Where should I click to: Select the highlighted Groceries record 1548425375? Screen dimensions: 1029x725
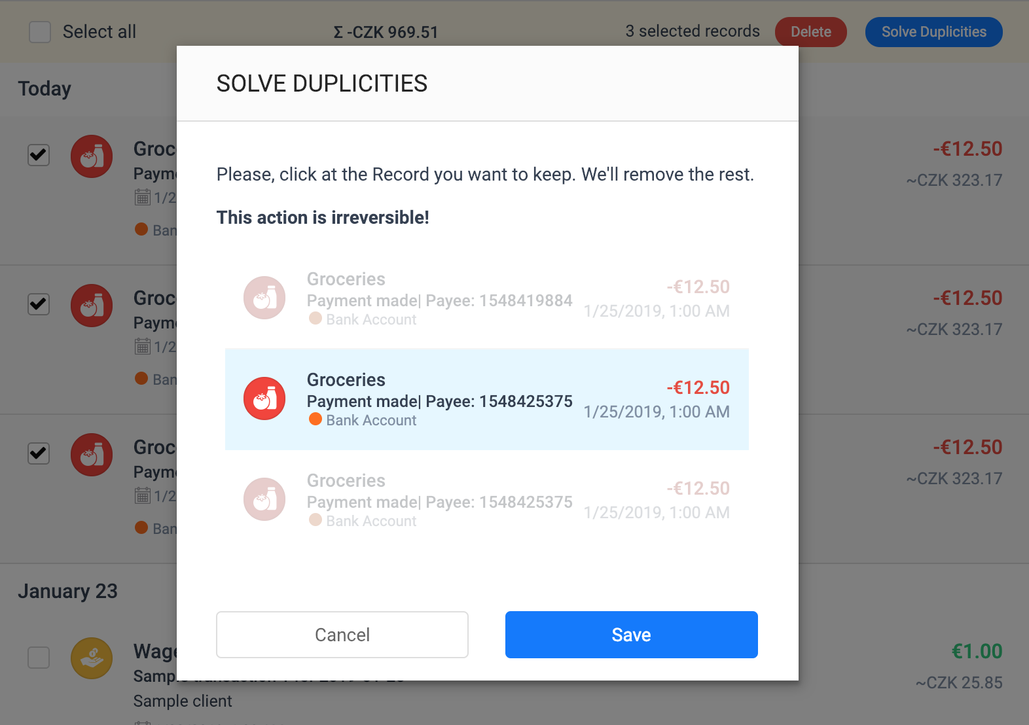click(x=487, y=399)
